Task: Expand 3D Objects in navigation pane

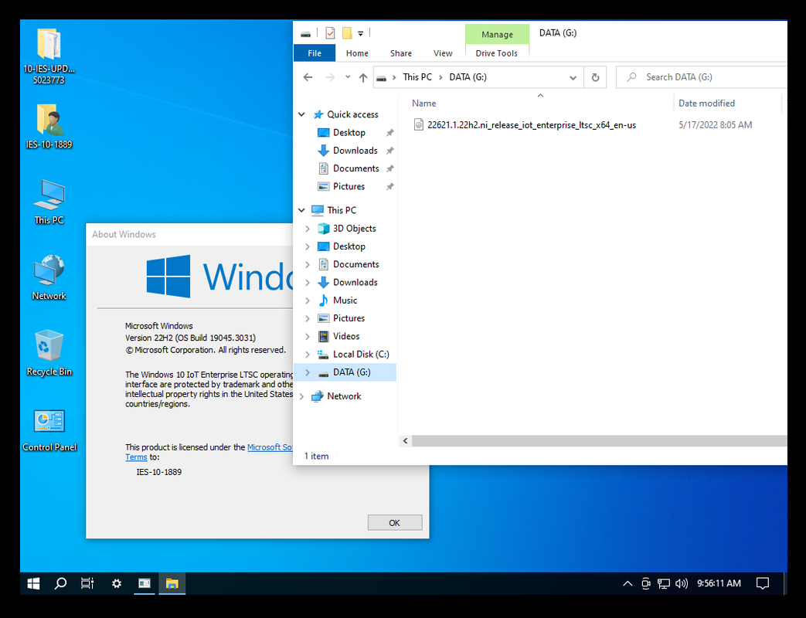Action: (x=308, y=229)
